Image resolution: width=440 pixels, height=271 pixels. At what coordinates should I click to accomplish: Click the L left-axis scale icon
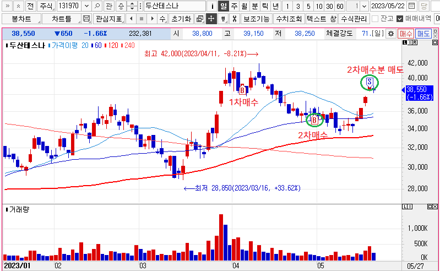[x=405, y=42]
